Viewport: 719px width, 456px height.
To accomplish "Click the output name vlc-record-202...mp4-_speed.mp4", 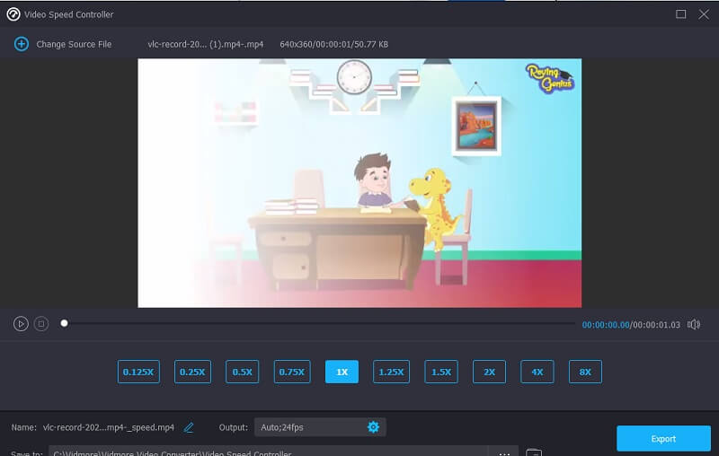I will coord(109,427).
